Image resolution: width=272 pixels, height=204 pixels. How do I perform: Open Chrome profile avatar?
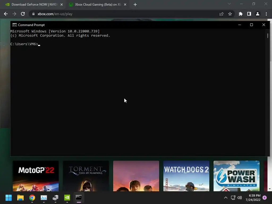258,14
